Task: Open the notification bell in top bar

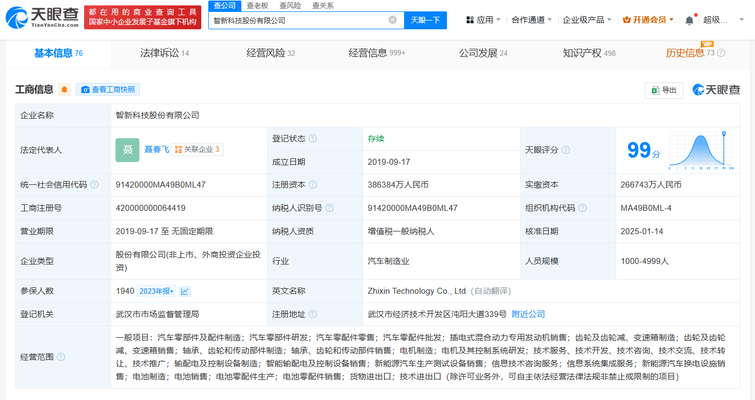Action: click(689, 20)
